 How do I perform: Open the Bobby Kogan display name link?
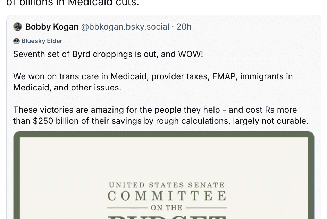pyautogui.click(x=52, y=27)
